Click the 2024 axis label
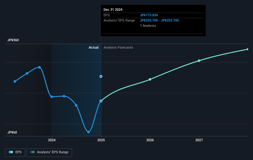This screenshot has width=253, height=160. click(52, 140)
